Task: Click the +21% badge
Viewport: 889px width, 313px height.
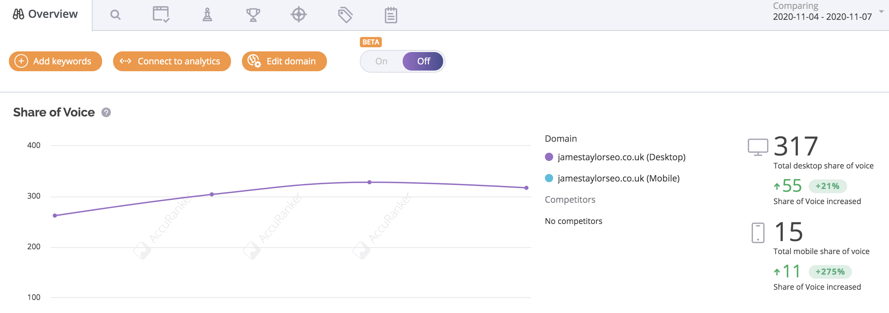Action: coord(827,187)
